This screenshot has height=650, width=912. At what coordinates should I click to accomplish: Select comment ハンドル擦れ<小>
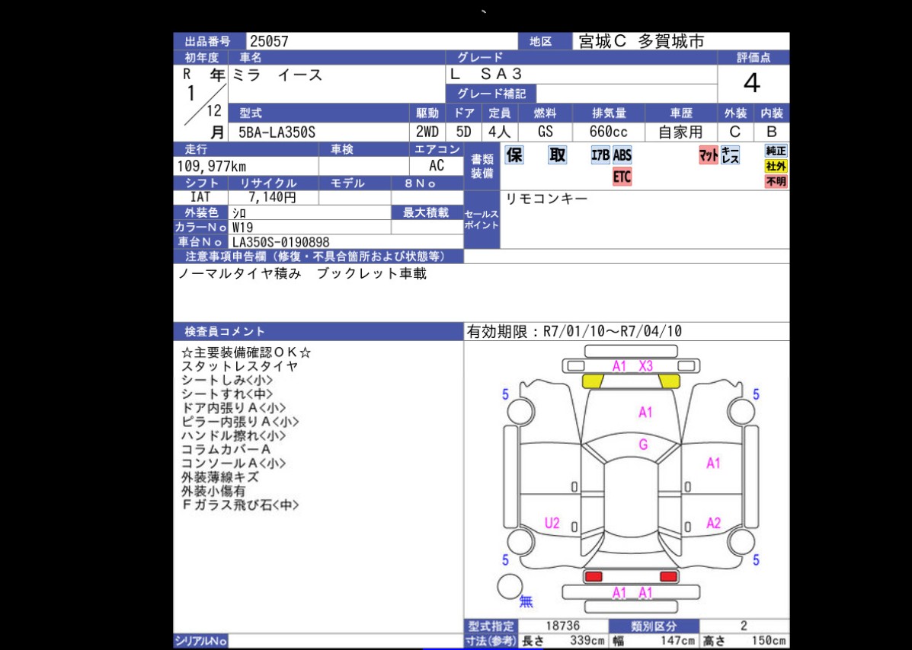click(233, 435)
